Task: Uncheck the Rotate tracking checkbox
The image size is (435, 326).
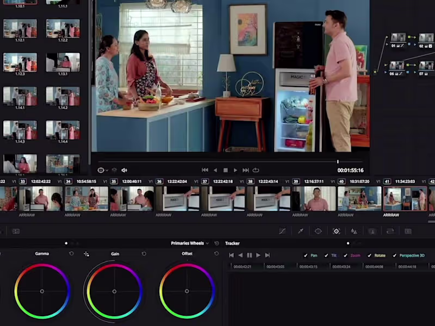Action: 369,255
